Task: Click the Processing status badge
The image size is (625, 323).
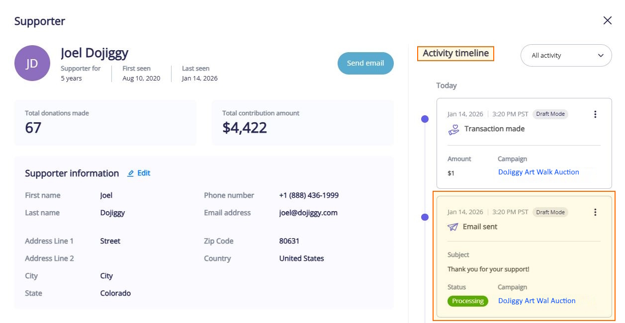Action: tap(467, 301)
